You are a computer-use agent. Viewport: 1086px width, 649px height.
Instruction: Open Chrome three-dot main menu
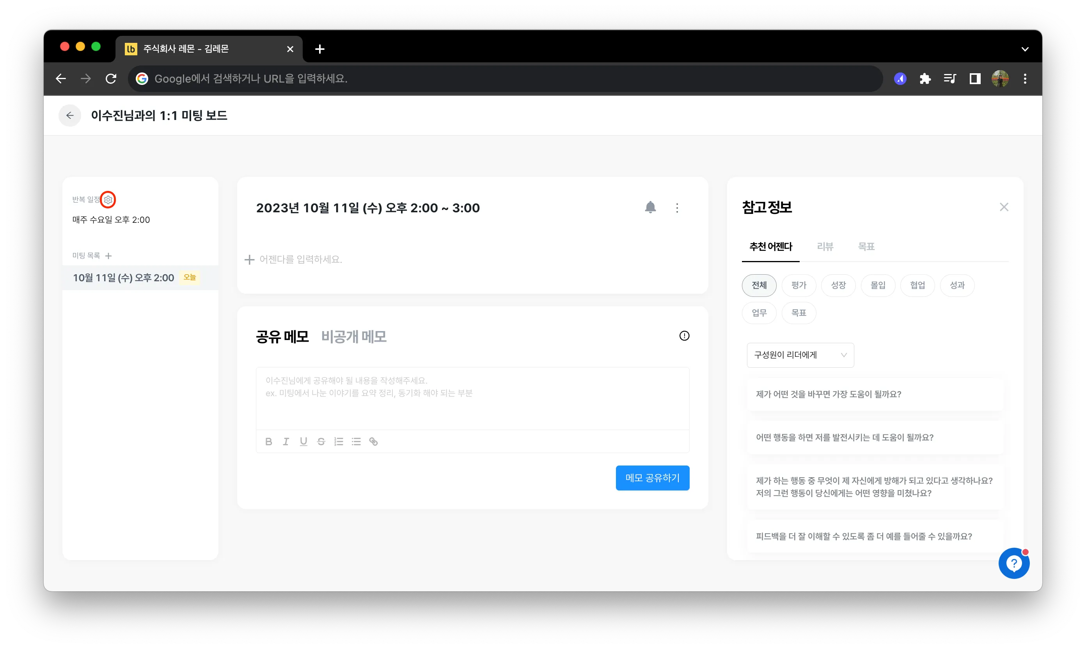coord(1025,79)
